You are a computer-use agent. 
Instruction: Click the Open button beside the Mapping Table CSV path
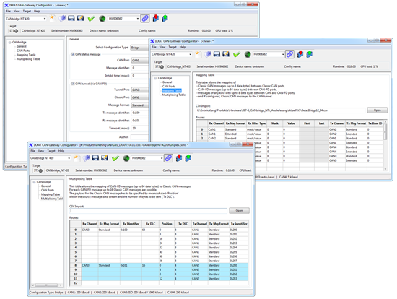pos(377,110)
